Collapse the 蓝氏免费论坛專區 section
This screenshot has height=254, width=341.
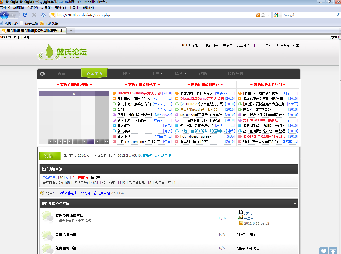(x=295, y=204)
